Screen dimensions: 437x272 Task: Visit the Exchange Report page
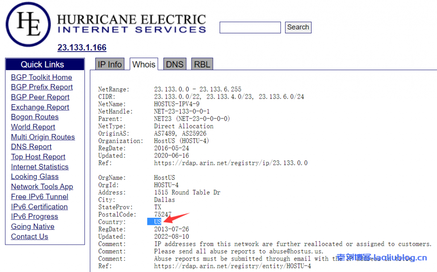pyautogui.click(x=40, y=107)
